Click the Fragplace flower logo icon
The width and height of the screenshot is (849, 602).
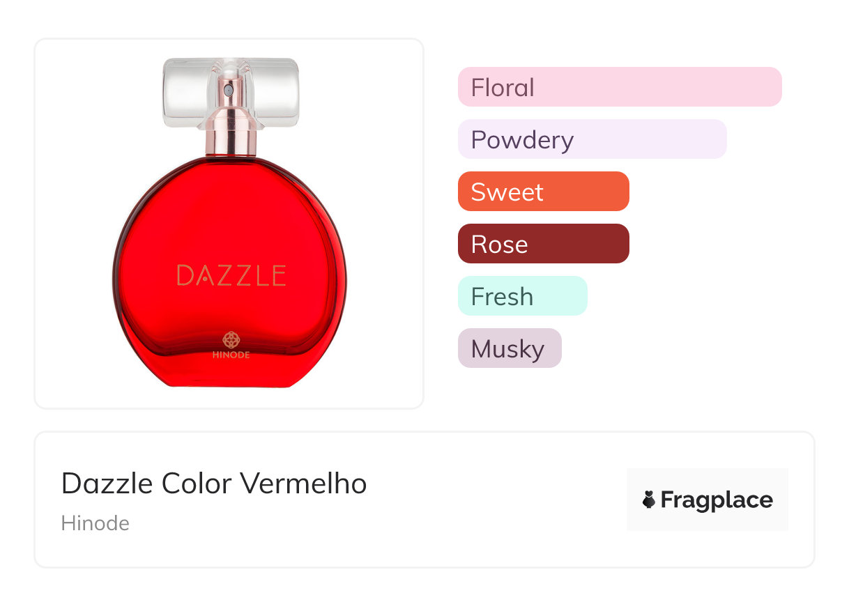tap(649, 500)
